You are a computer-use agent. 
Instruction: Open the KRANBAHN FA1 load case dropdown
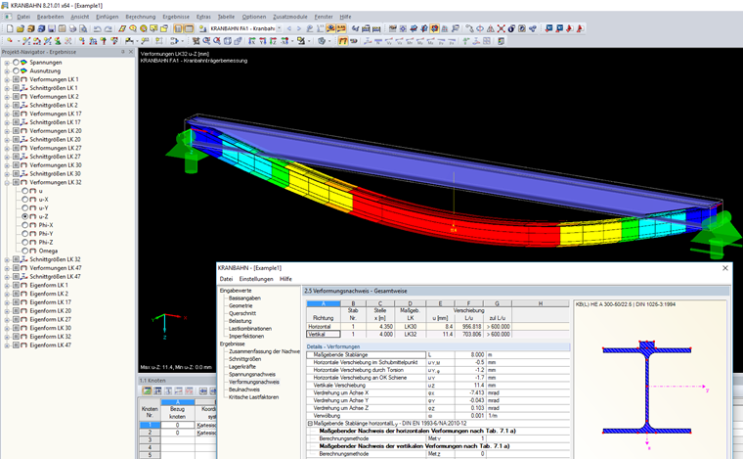[x=279, y=28]
